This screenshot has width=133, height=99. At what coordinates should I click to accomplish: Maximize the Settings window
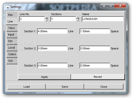point(111,6)
